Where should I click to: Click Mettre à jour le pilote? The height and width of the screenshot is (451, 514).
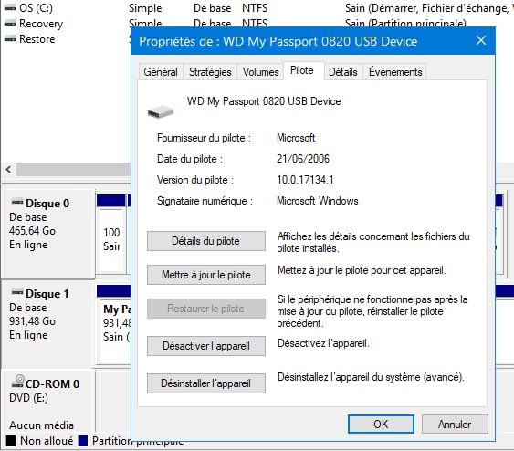tap(205, 275)
